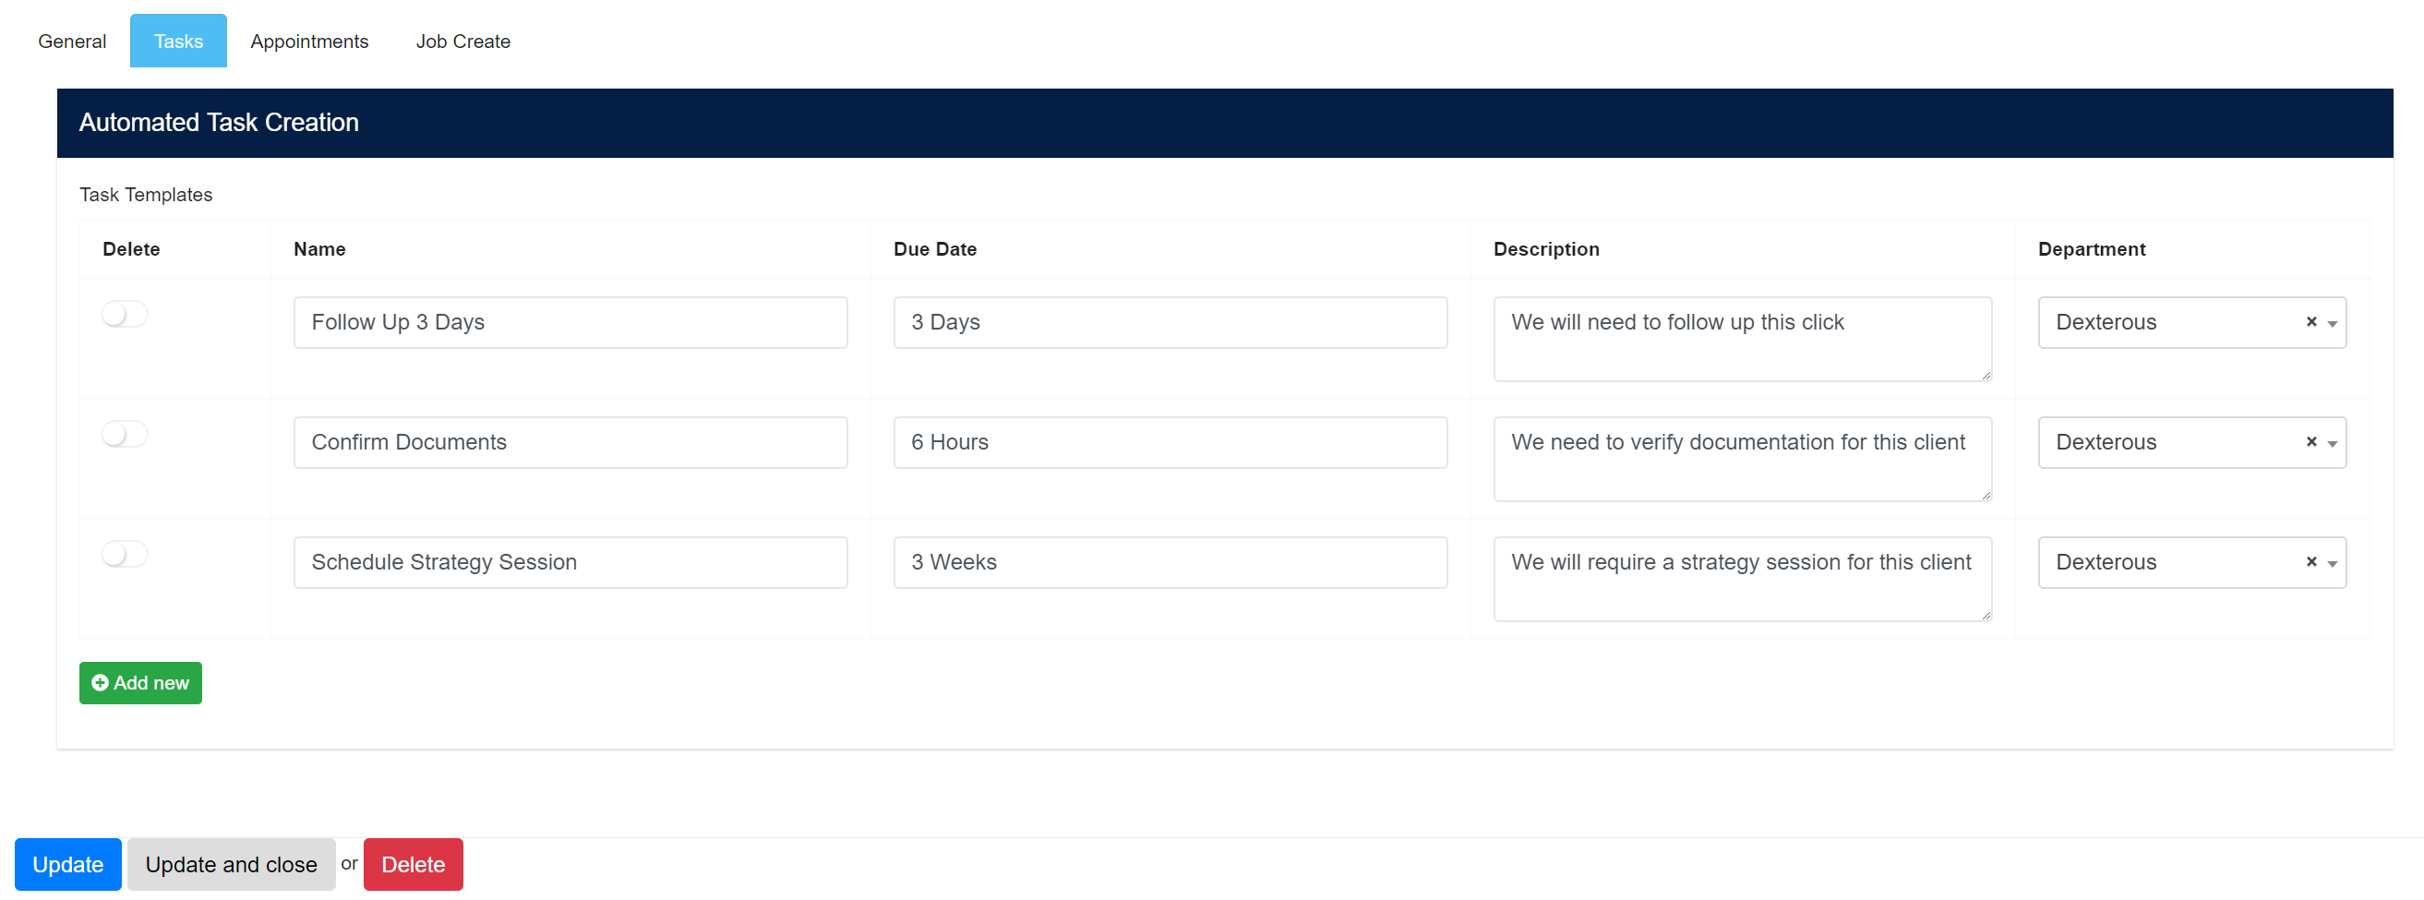2424x900 pixels.
Task: Toggle delete switch for Confirm Documents
Action: (x=125, y=434)
